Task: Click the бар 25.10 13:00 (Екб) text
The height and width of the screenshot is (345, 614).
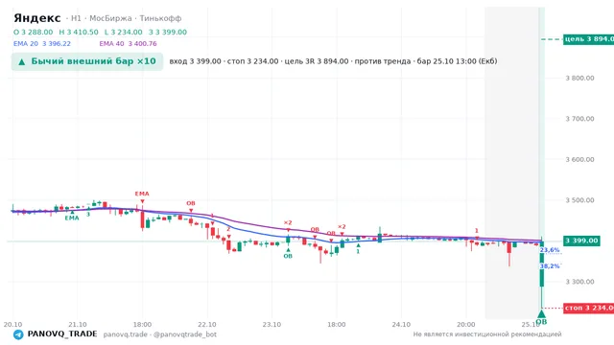Action: pyautogui.click(x=457, y=61)
